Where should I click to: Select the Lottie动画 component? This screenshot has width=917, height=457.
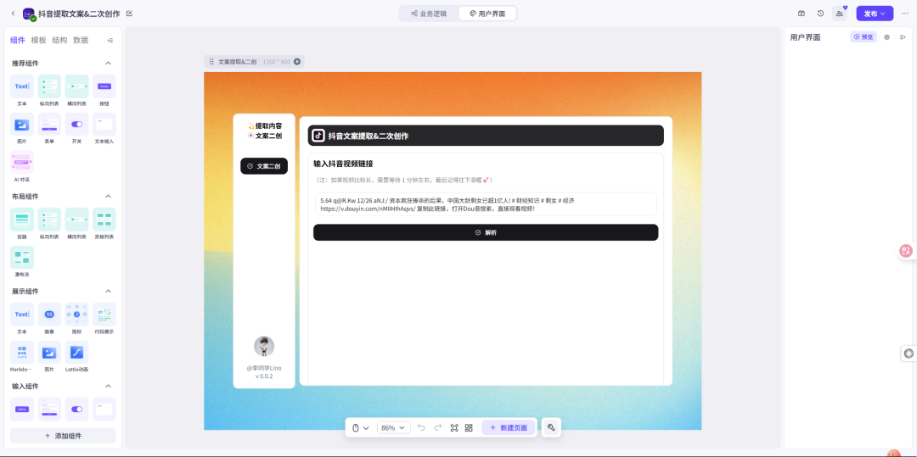click(x=76, y=353)
